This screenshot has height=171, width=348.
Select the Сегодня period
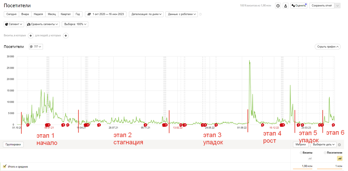pos(11,14)
